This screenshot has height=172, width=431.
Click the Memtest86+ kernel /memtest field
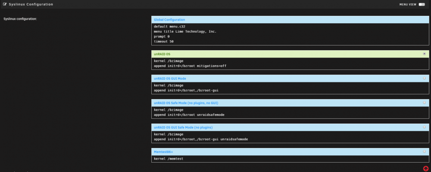[290, 159]
